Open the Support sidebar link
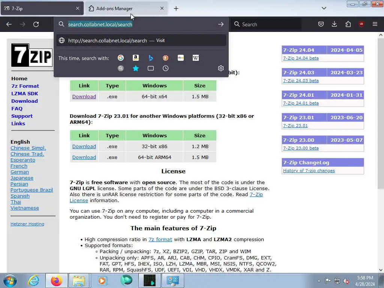Screen dimensions: 384x288 click(22, 116)
